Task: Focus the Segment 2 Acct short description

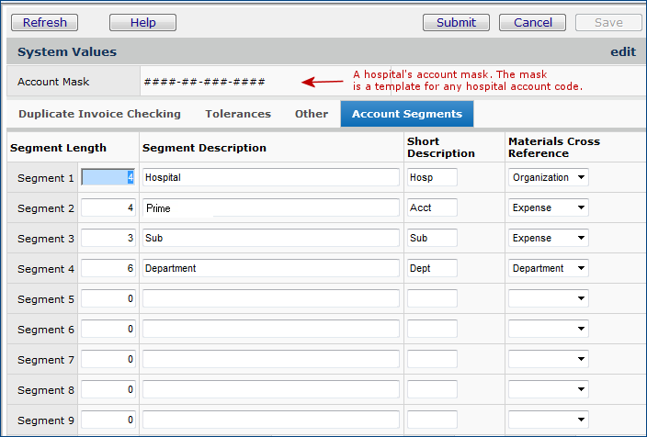Action: click(x=432, y=207)
